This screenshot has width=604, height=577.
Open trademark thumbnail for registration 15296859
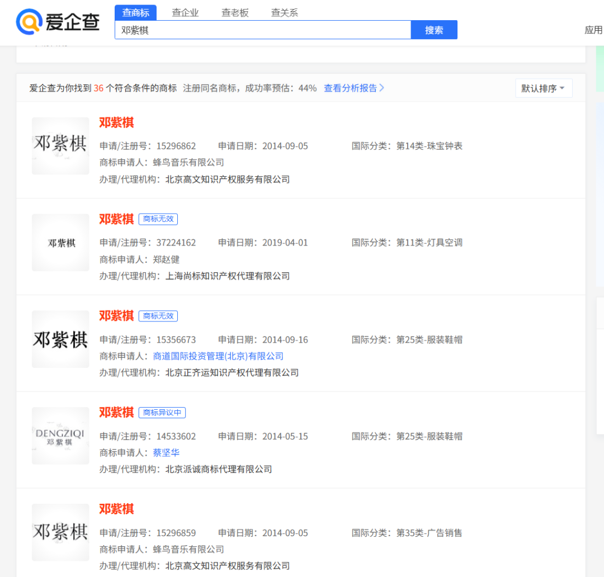click(60, 532)
